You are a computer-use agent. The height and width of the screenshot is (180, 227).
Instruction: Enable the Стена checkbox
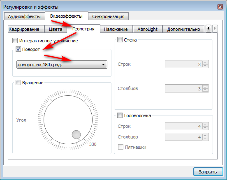pos(120,39)
